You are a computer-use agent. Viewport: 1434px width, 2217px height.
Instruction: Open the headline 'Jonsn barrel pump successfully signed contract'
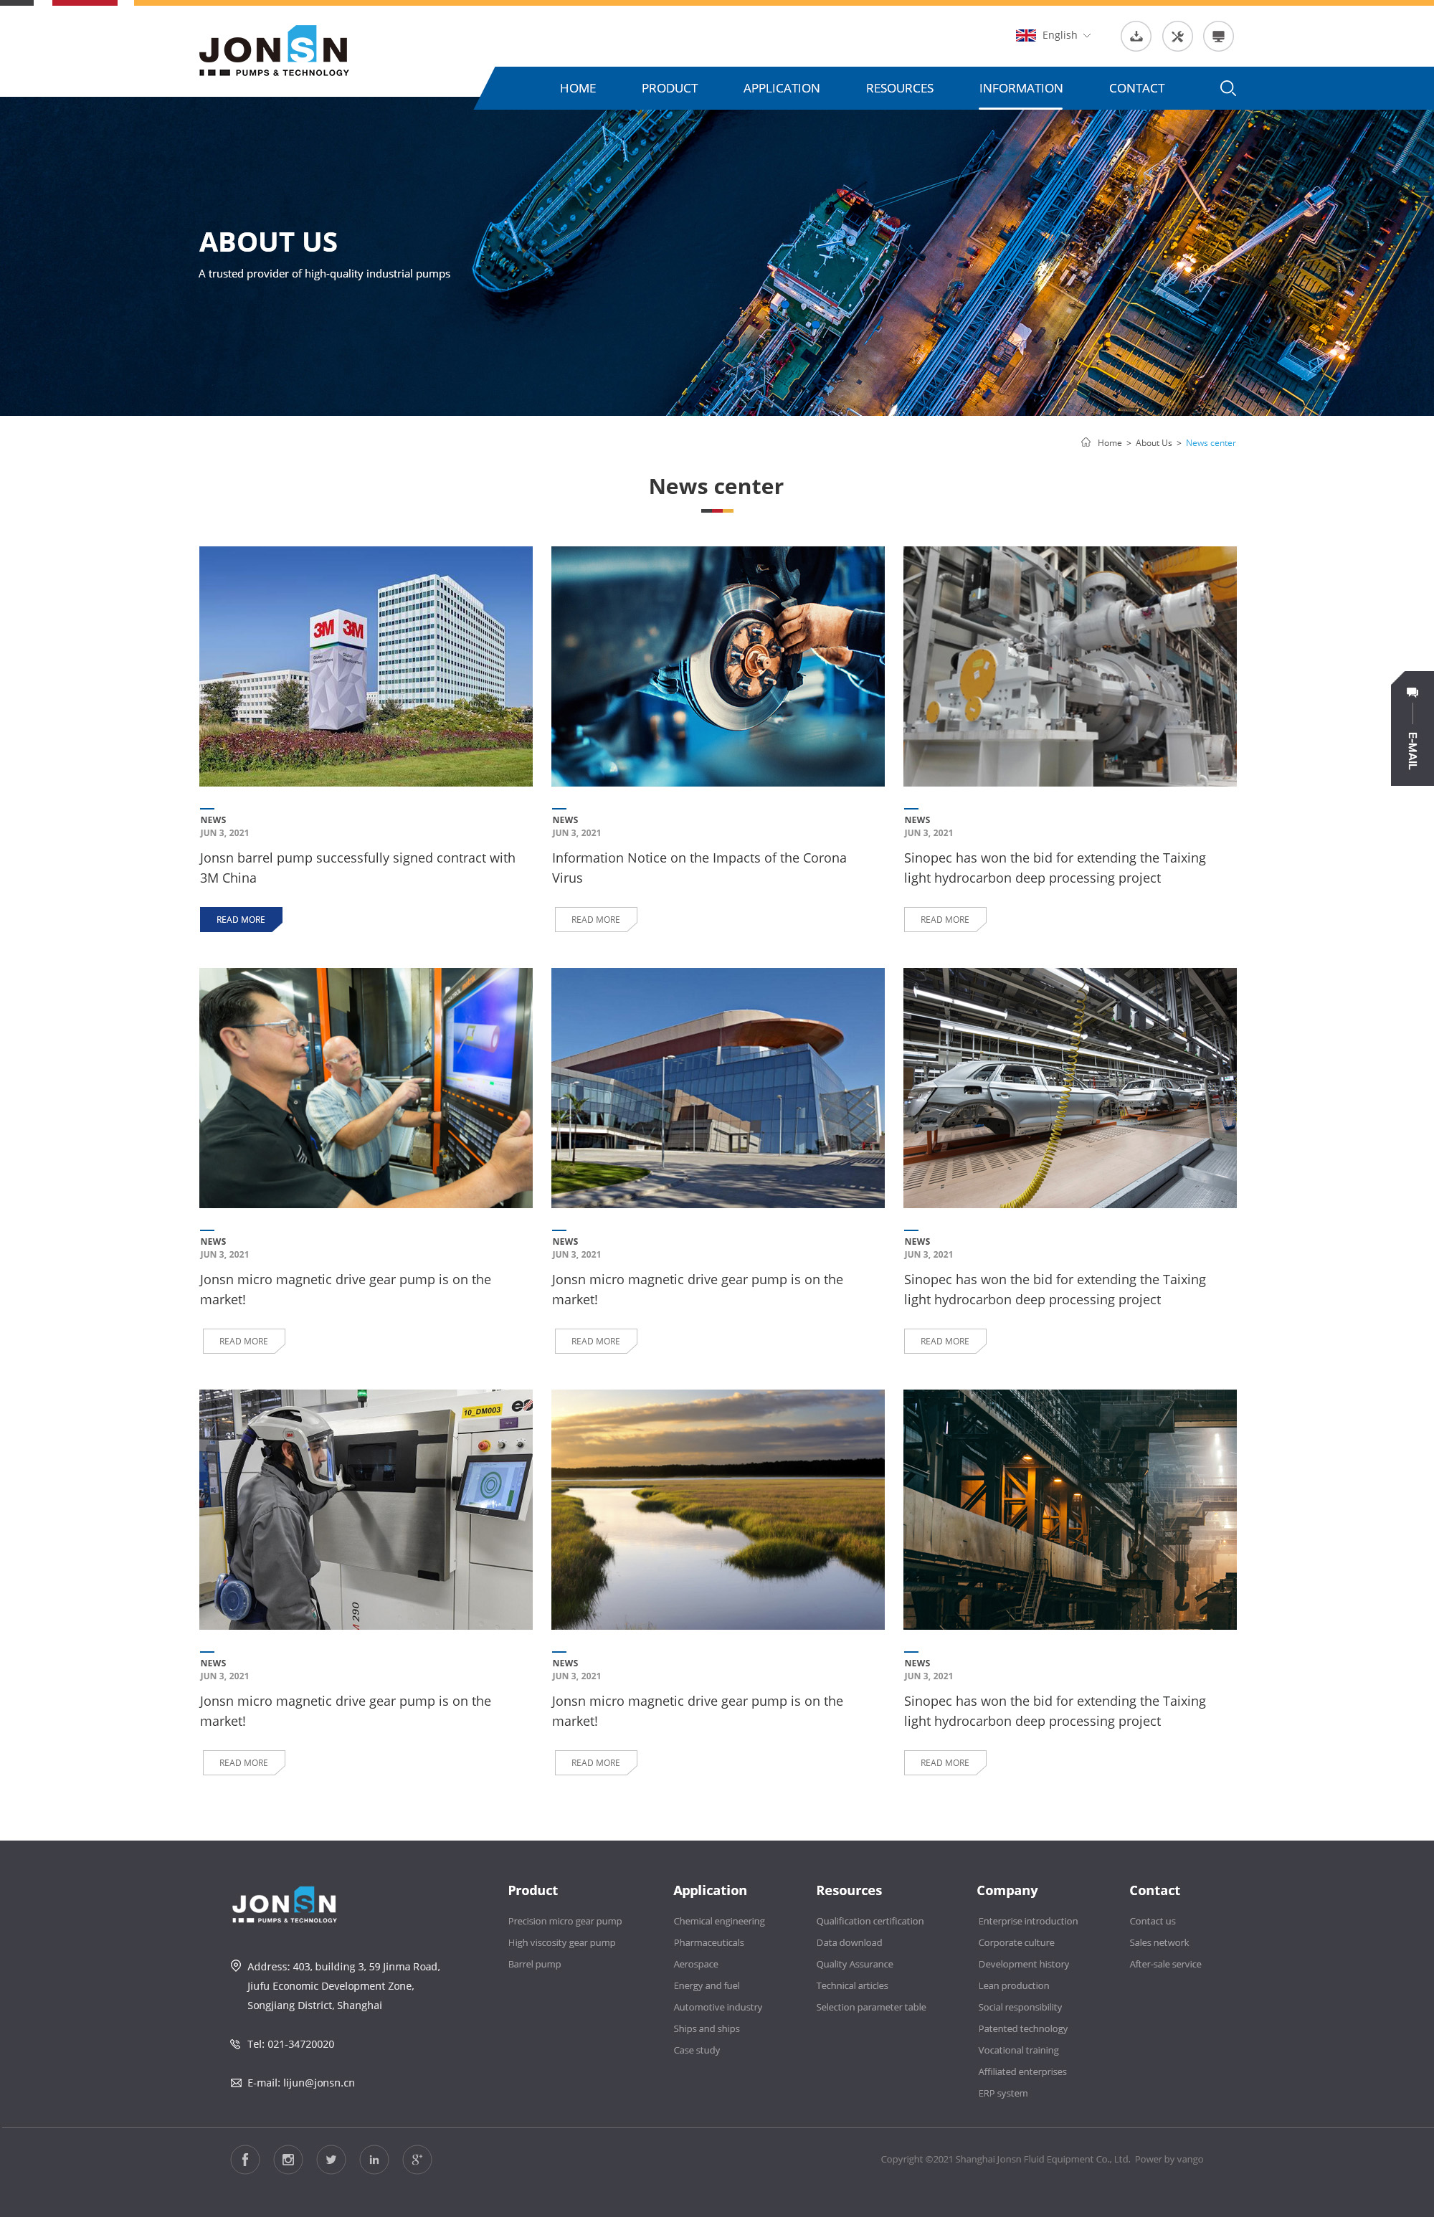point(358,868)
